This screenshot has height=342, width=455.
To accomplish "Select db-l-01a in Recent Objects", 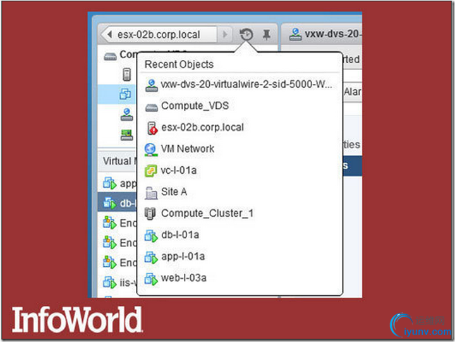I will click(180, 235).
